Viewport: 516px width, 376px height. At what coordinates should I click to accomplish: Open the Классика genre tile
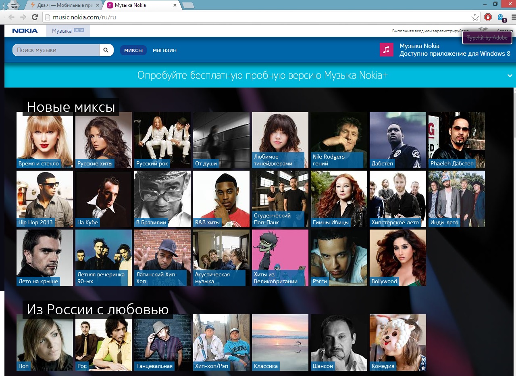click(280, 343)
